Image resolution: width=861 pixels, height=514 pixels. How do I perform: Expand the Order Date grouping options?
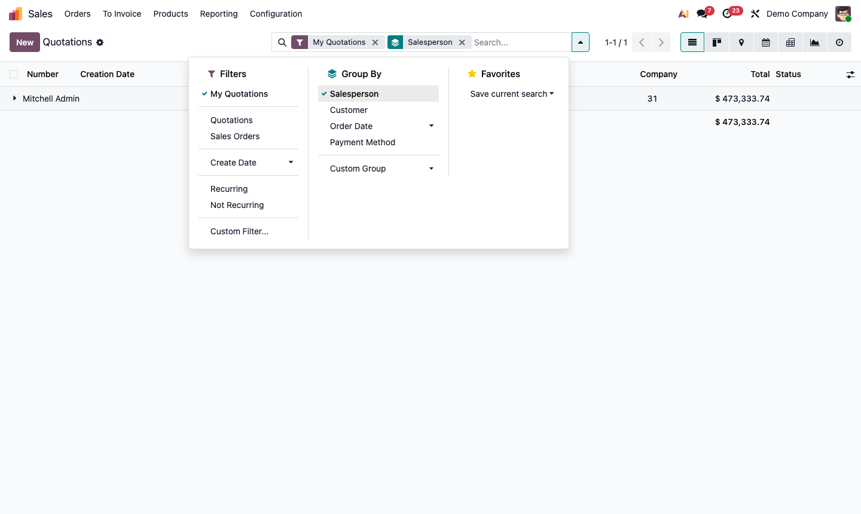click(431, 126)
